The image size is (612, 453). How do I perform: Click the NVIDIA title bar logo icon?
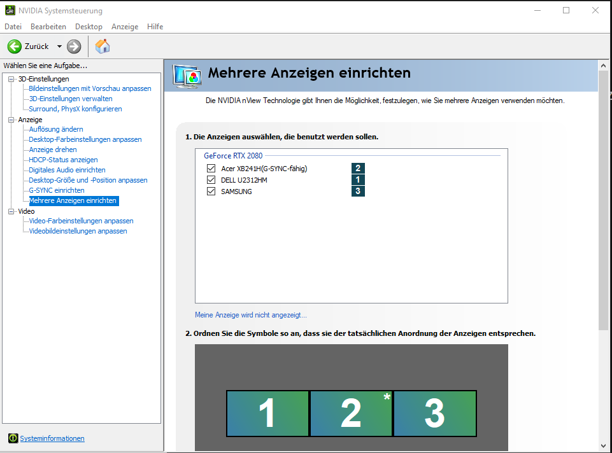point(10,10)
